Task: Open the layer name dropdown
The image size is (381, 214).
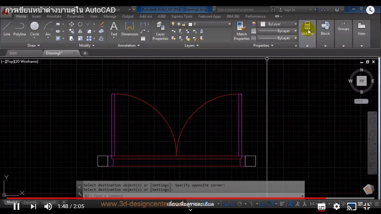Action: (201, 24)
